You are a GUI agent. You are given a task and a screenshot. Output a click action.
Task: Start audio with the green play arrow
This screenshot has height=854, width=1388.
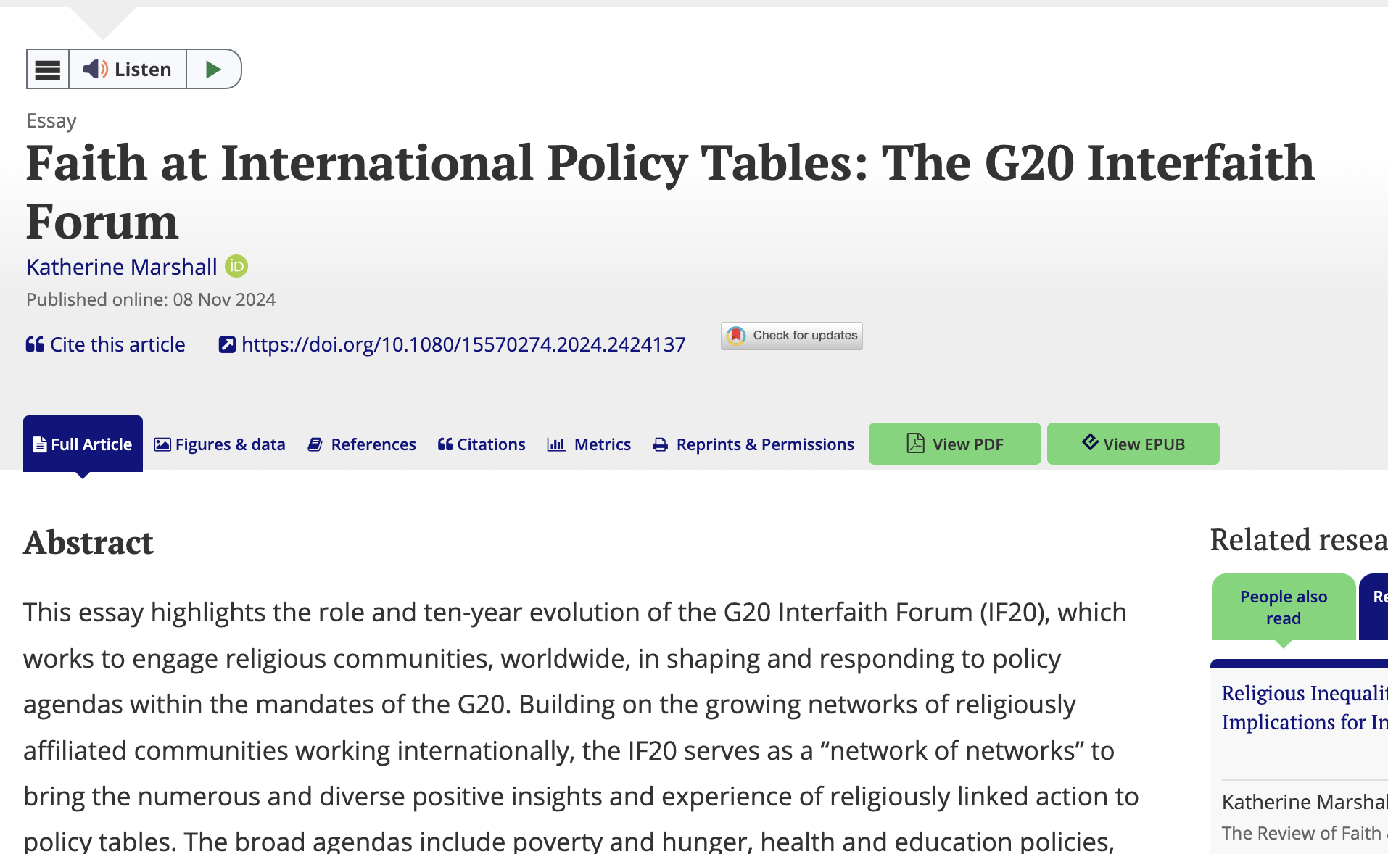(213, 70)
